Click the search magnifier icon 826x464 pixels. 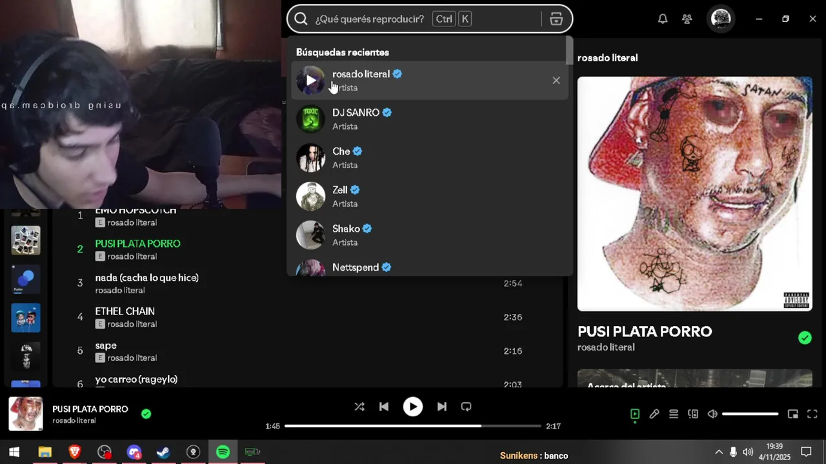click(x=301, y=19)
